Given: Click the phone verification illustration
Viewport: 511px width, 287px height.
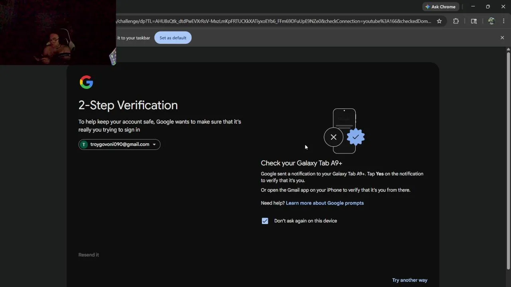Looking at the screenshot, I should pyautogui.click(x=344, y=131).
